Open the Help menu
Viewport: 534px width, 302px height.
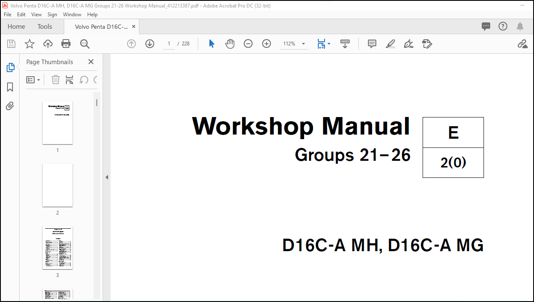pos(92,14)
